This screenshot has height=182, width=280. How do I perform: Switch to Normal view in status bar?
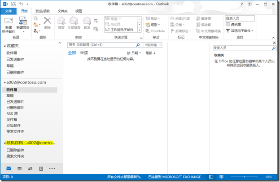coord(211,177)
